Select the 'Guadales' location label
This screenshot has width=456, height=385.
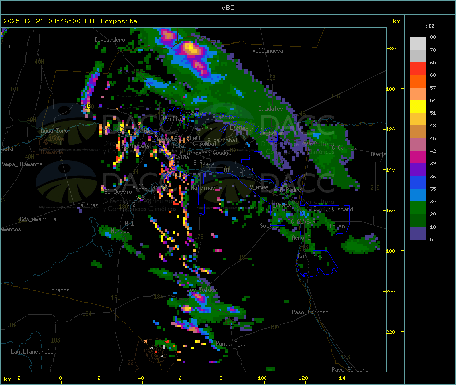tap(271, 109)
